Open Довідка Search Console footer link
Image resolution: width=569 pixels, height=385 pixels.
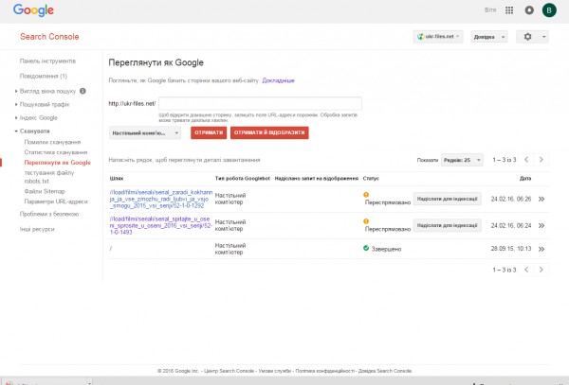coord(385,371)
